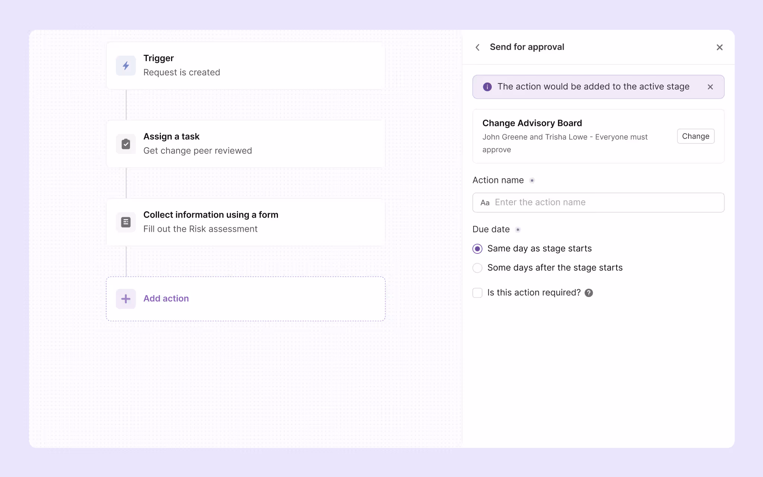The width and height of the screenshot is (763, 477).
Task: Select 'Same day as stage starts'
Action: pos(477,249)
